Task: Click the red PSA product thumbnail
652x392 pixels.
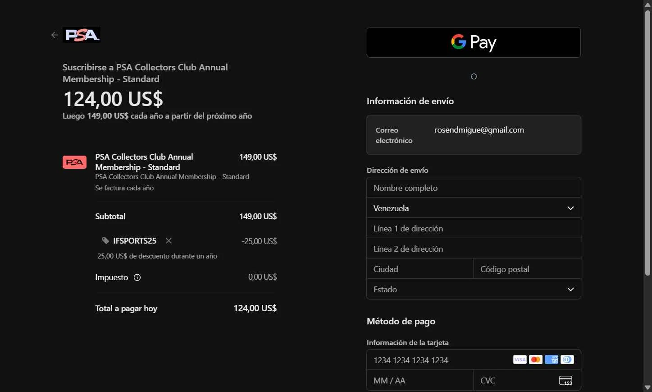Action: click(x=74, y=162)
